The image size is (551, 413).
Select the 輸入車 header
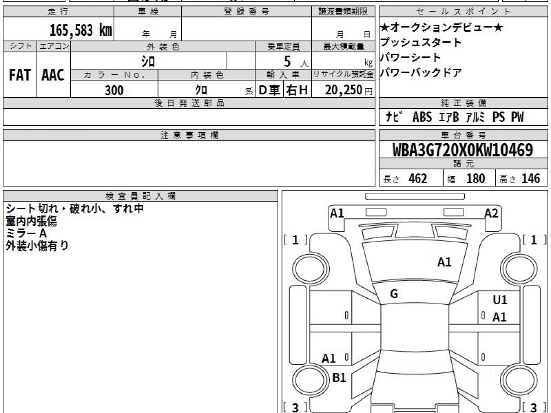click(284, 75)
